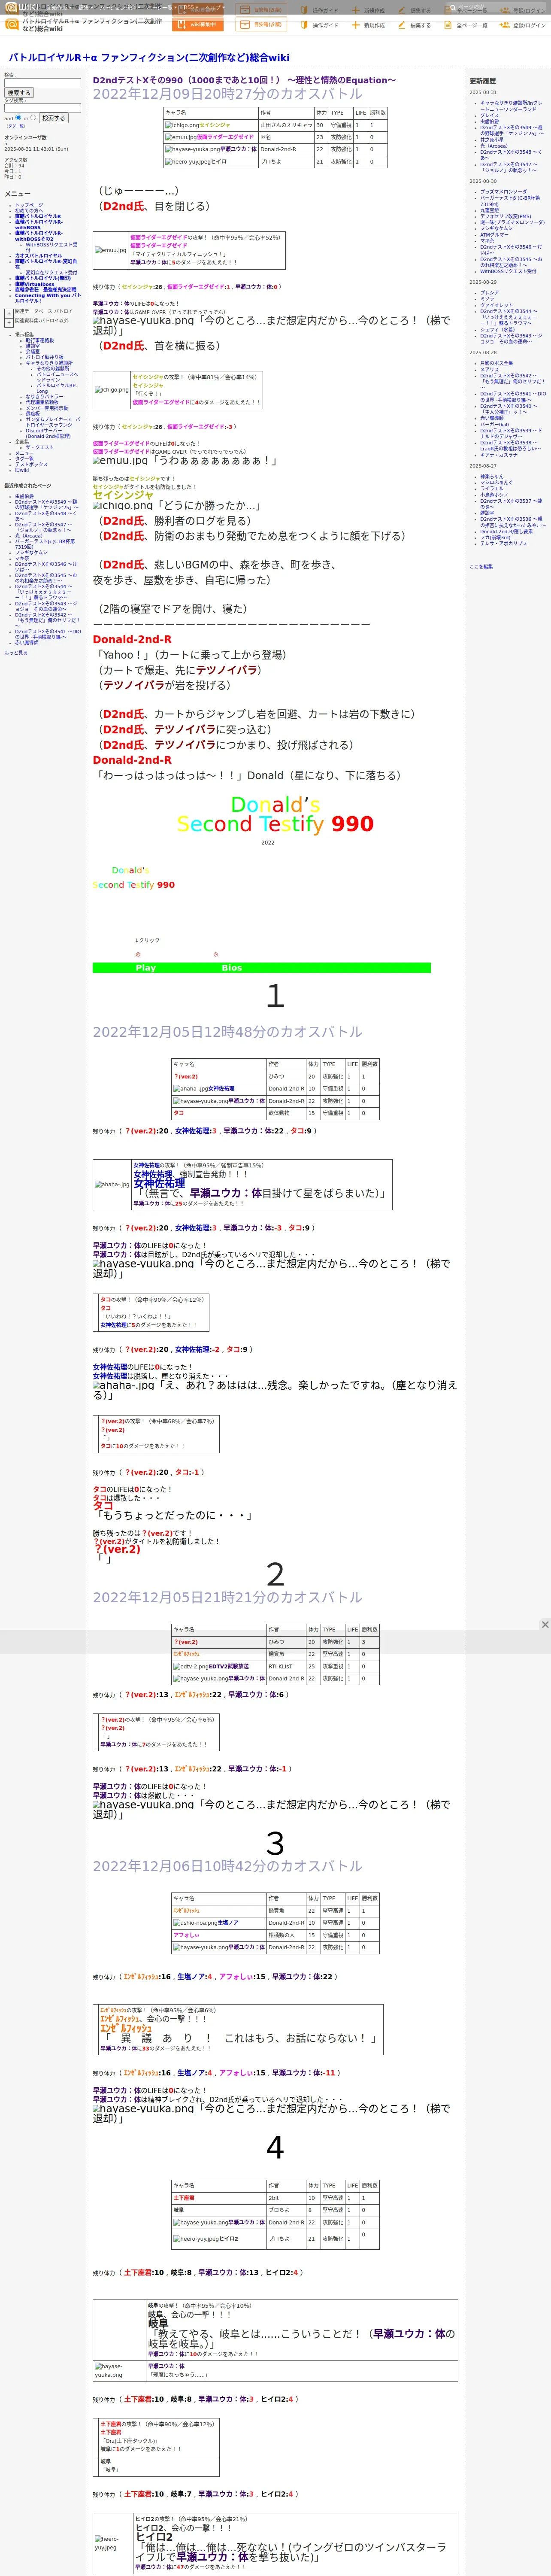Screen dimensions: 551x2576
Task: Open プラズマメロンソーダ under the 2025-08-30 date
Action: pos(503,192)
